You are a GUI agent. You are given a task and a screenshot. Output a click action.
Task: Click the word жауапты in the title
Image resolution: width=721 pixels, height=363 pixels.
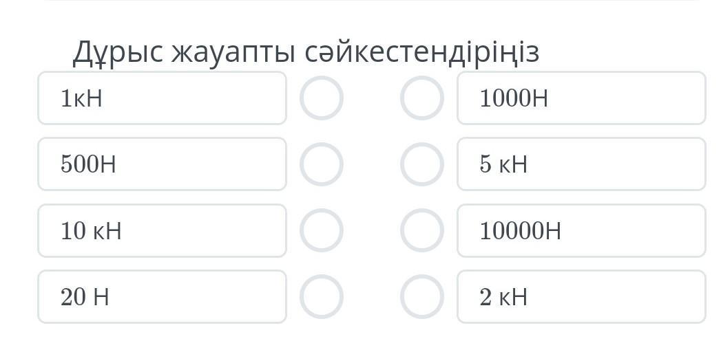tap(233, 52)
